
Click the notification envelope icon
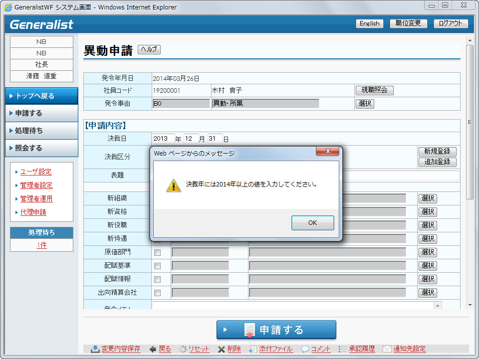tap(387, 349)
